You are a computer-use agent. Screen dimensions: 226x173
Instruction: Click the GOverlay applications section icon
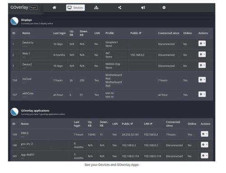(14, 112)
